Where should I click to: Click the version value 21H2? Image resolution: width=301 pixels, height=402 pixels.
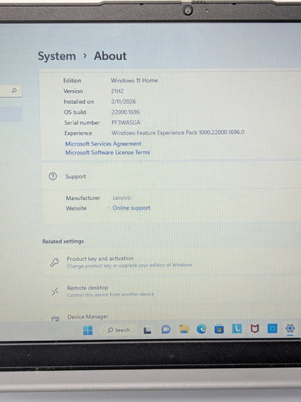tap(117, 91)
